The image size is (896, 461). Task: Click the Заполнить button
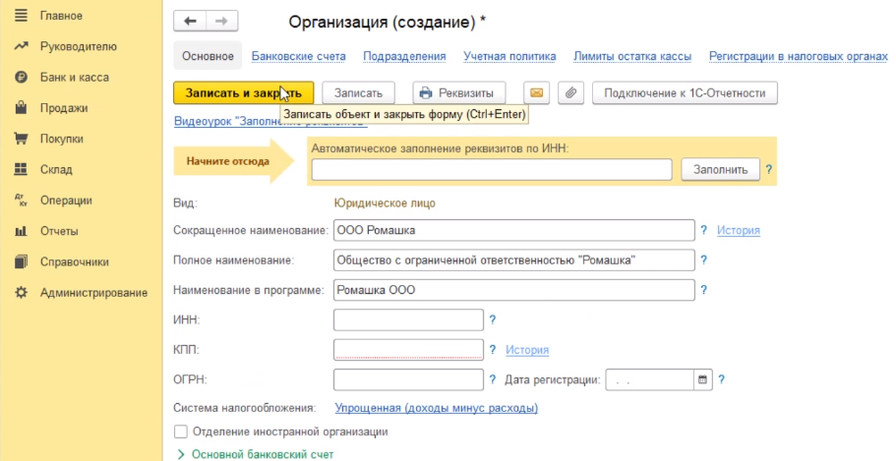(x=720, y=169)
